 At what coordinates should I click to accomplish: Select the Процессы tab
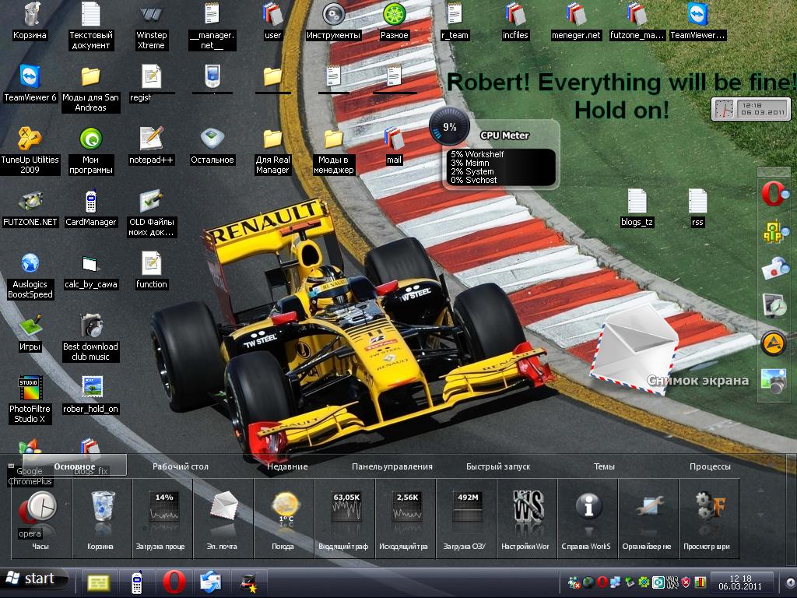710,466
